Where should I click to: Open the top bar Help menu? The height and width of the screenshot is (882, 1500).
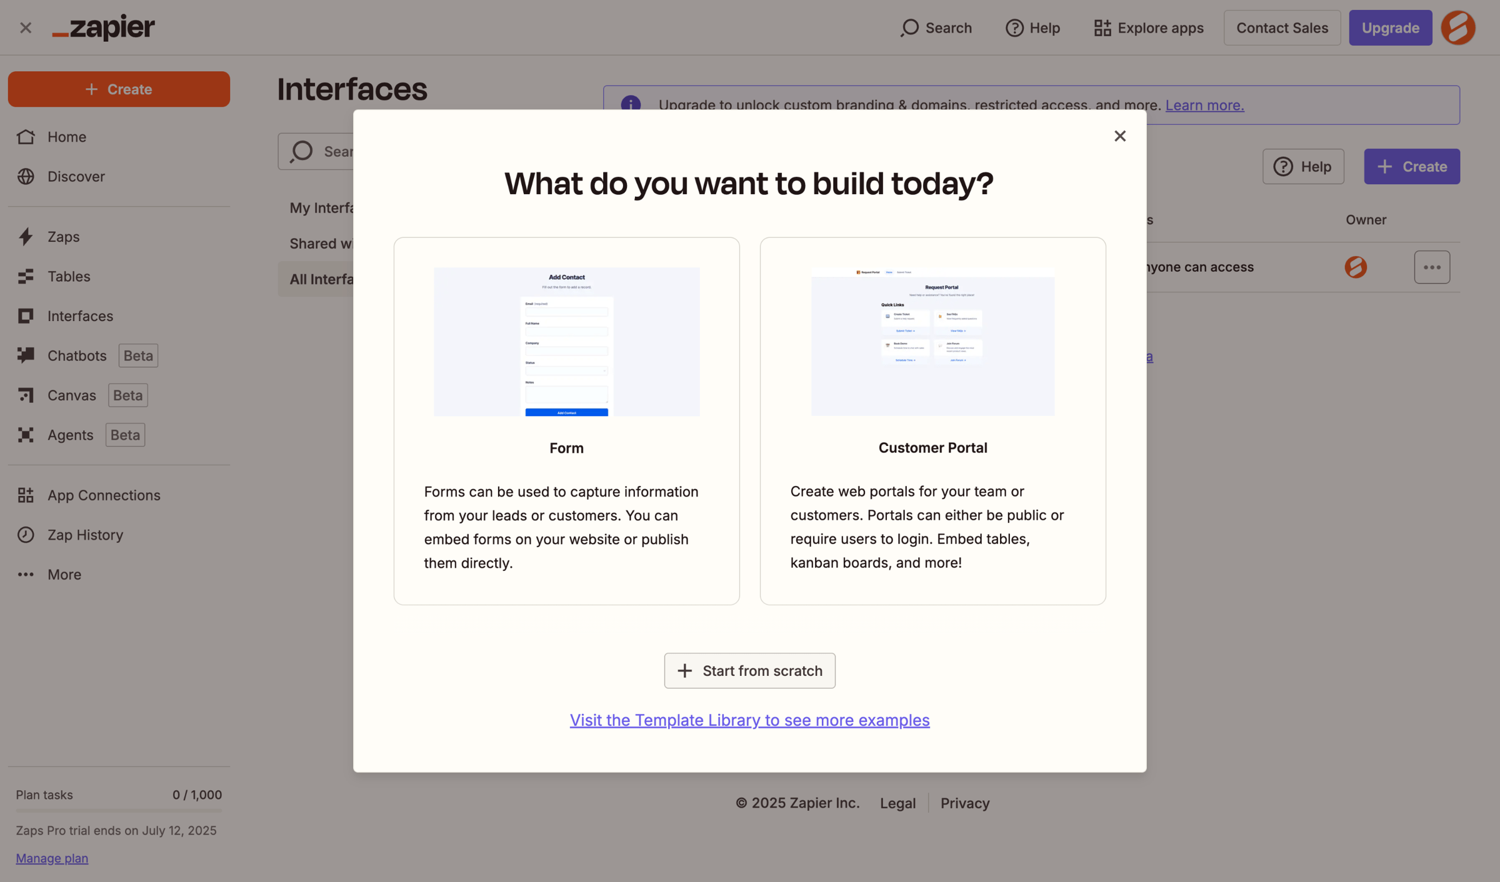tap(1032, 27)
